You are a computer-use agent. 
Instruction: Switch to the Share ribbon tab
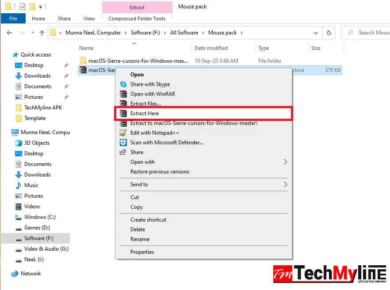[x=64, y=19]
